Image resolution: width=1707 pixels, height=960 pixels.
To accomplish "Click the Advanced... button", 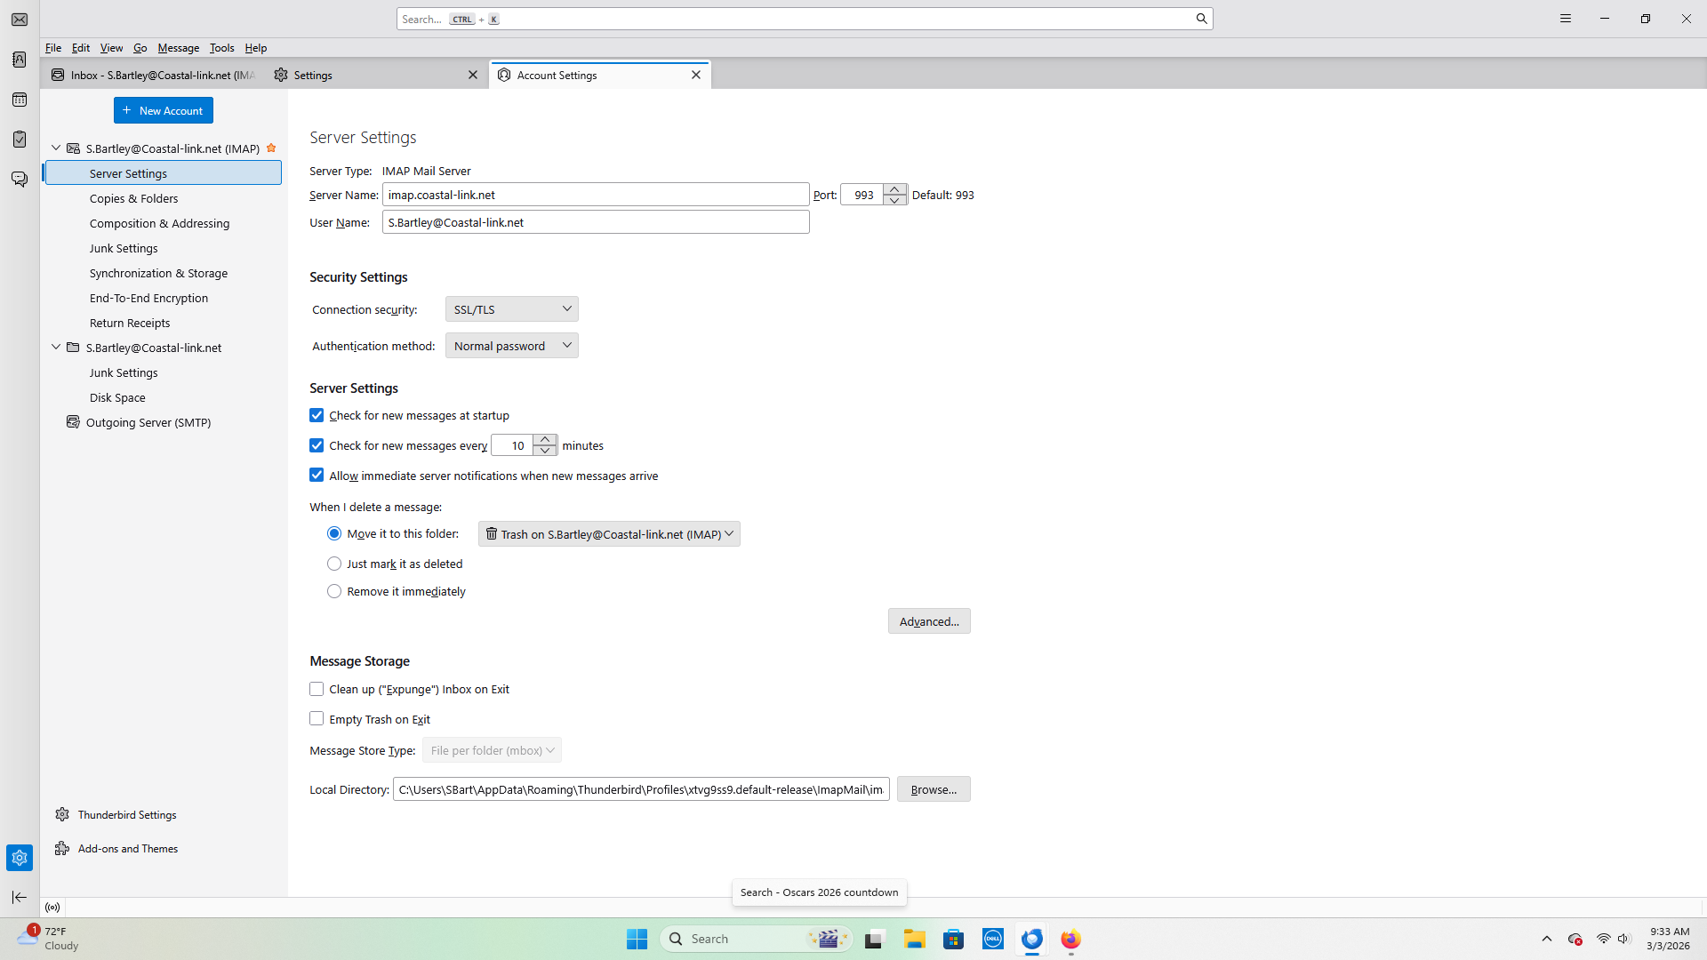I will click(x=928, y=621).
